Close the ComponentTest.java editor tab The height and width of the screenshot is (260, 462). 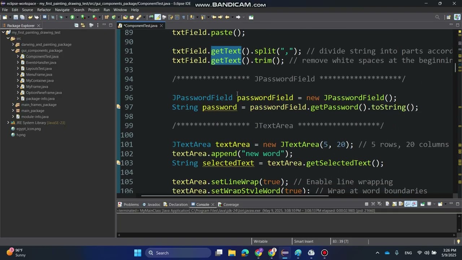point(161,26)
